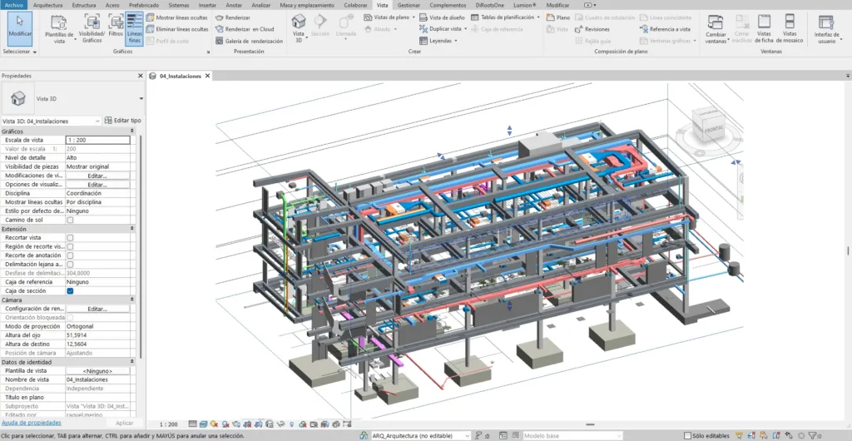Expand the Tablas de planificación dropdown
Viewport: 852px width, 441px height.
click(537, 17)
